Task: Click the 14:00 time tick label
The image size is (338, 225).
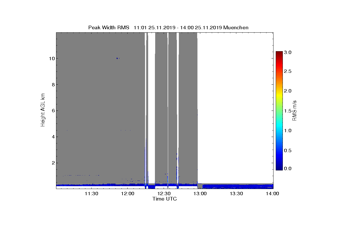Action: click(x=273, y=193)
